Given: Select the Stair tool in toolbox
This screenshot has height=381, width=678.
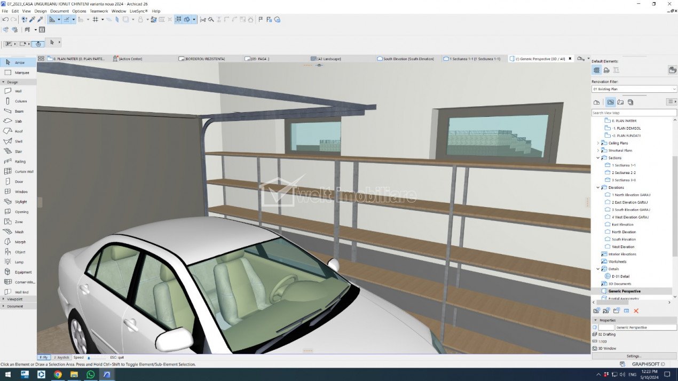Looking at the screenshot, I should 18,152.
